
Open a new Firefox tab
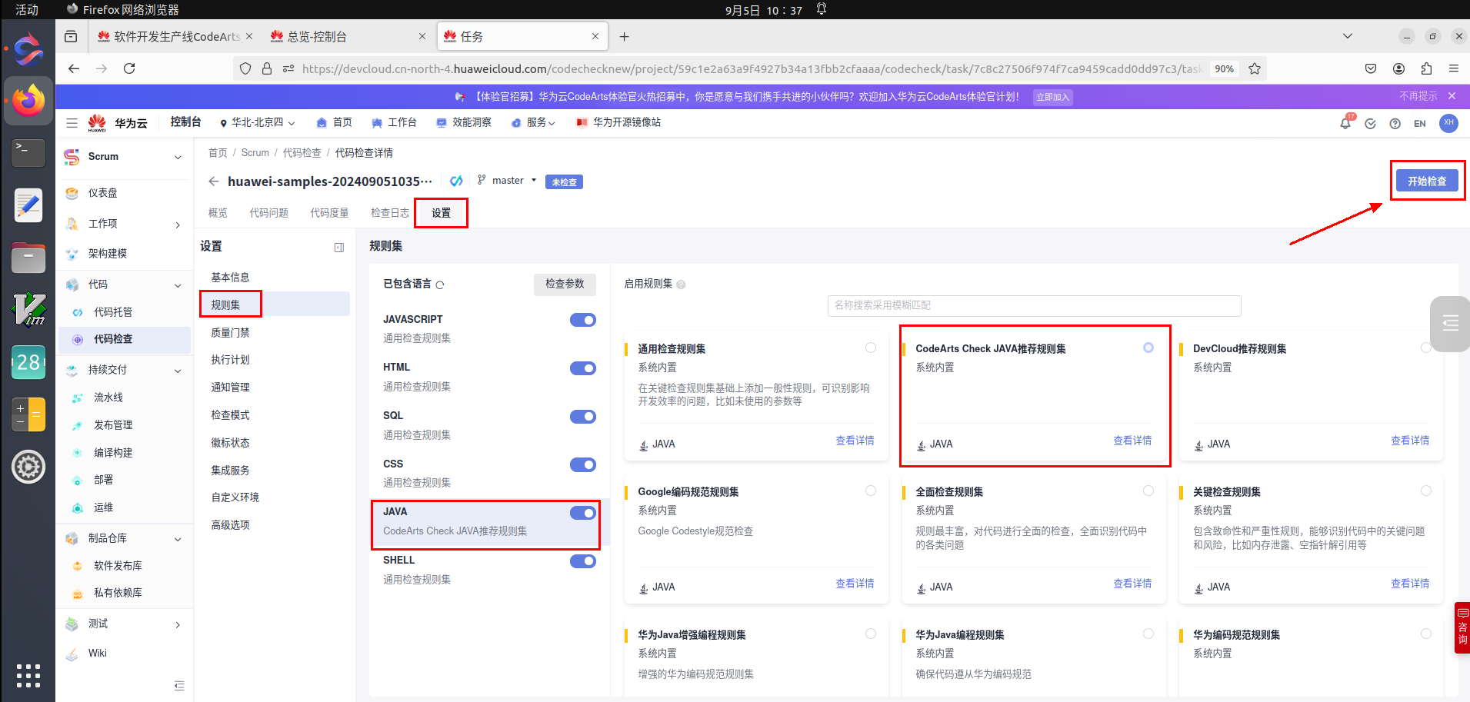click(624, 36)
